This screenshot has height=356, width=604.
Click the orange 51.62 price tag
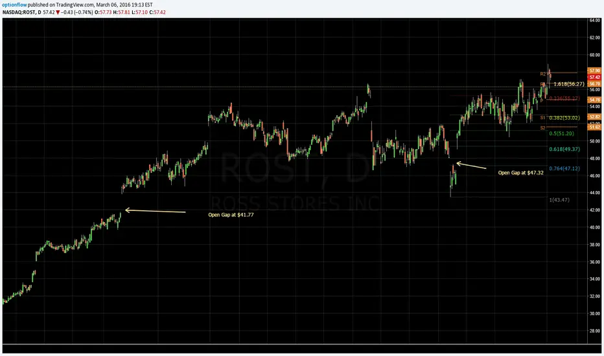(x=594, y=127)
